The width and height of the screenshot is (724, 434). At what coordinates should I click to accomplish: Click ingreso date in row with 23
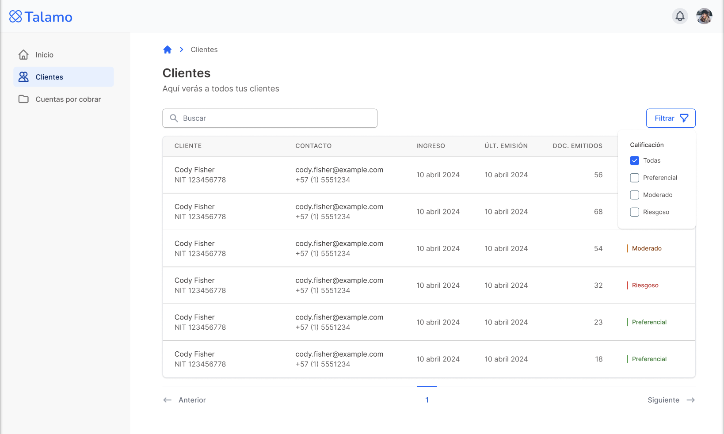tap(438, 322)
